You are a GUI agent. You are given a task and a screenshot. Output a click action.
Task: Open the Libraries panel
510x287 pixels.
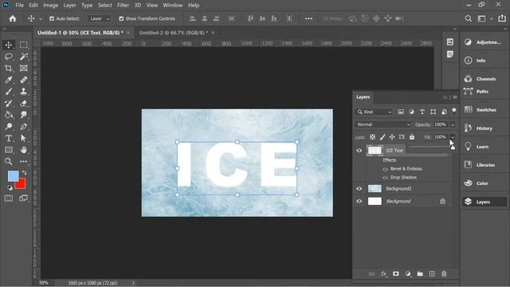coord(484,165)
